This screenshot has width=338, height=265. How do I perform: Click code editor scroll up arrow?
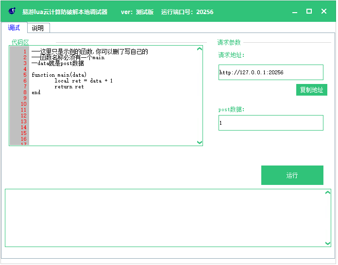pyautogui.click(x=200, y=49)
